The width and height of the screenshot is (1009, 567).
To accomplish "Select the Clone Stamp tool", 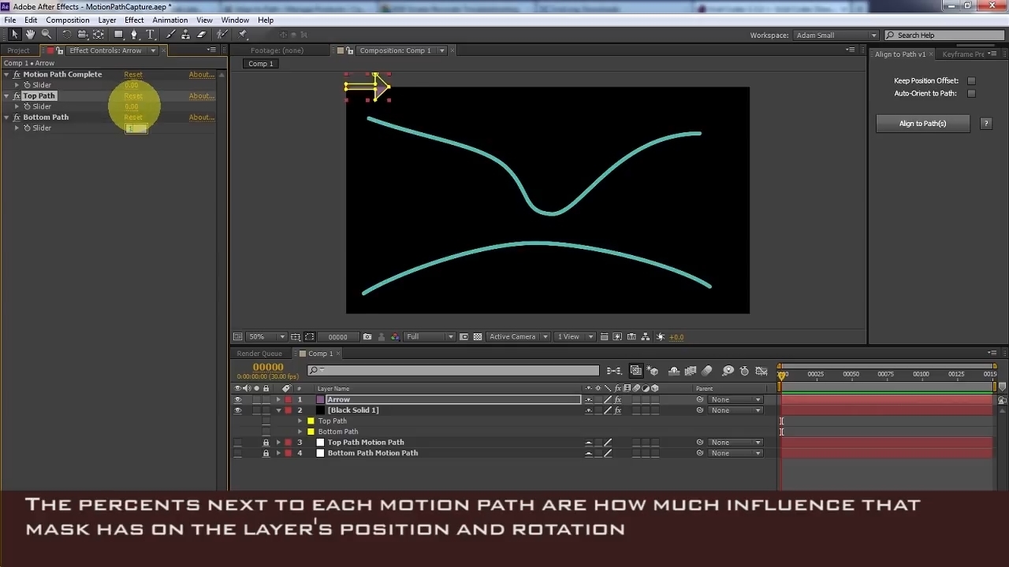I will (185, 35).
